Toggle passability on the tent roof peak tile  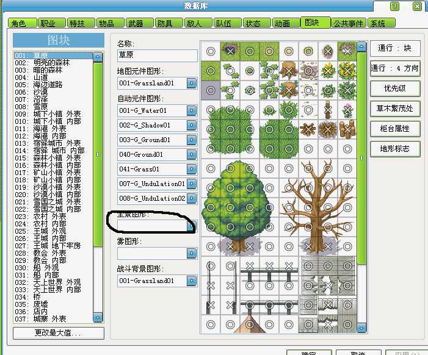point(250,325)
